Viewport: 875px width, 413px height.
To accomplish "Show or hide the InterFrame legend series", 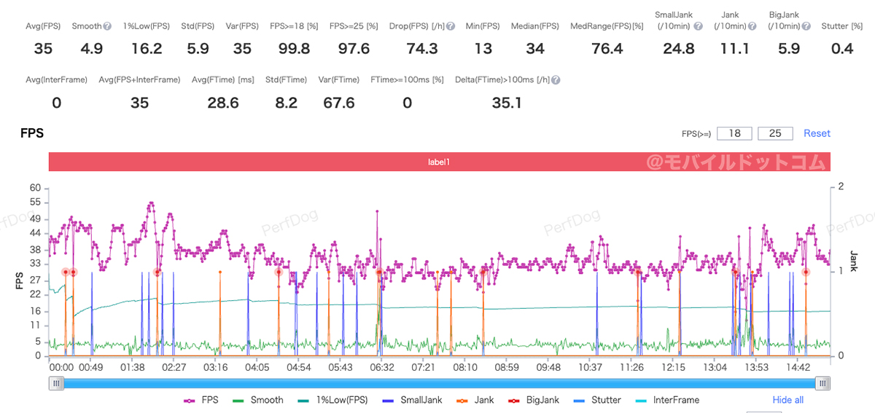I will coord(666,400).
